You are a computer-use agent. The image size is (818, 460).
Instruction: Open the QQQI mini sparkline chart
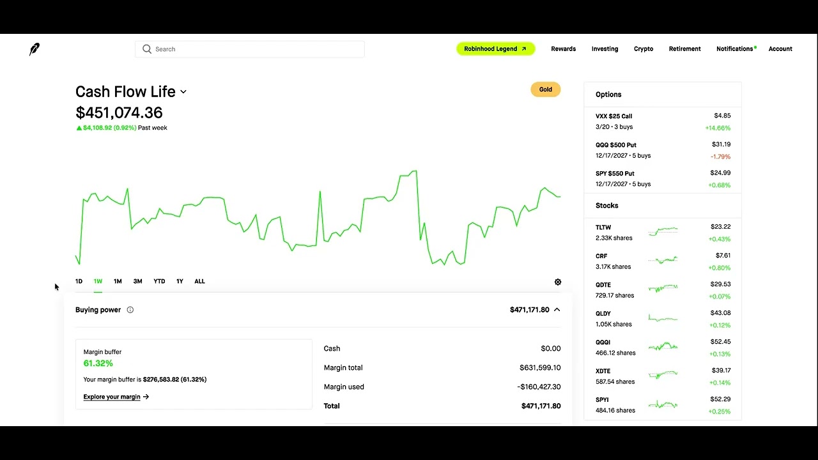click(663, 346)
